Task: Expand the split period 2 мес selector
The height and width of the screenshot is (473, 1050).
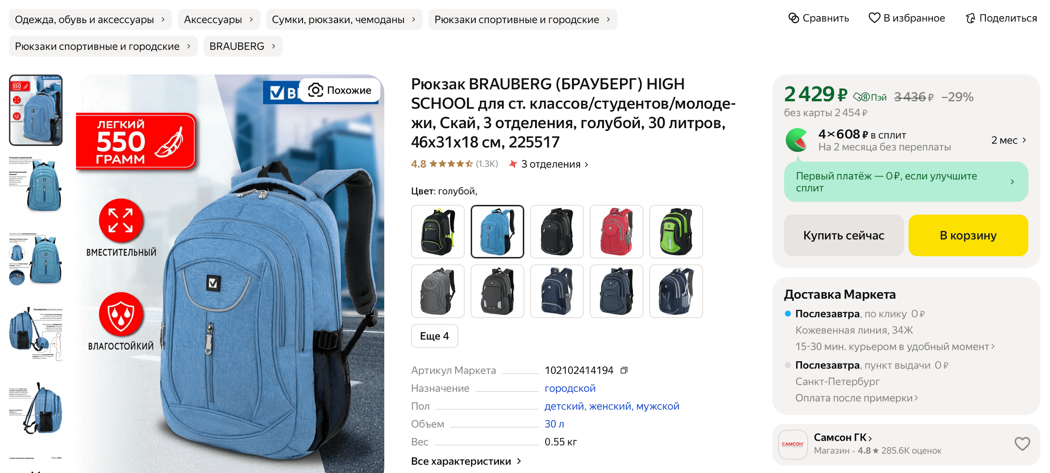Action: [x=1009, y=140]
